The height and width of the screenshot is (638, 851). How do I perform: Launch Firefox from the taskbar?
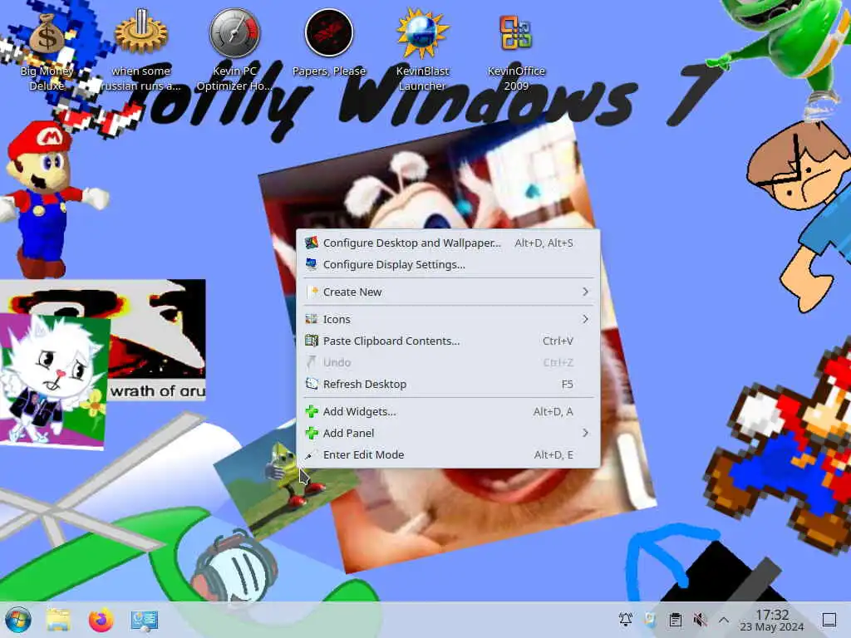click(101, 620)
